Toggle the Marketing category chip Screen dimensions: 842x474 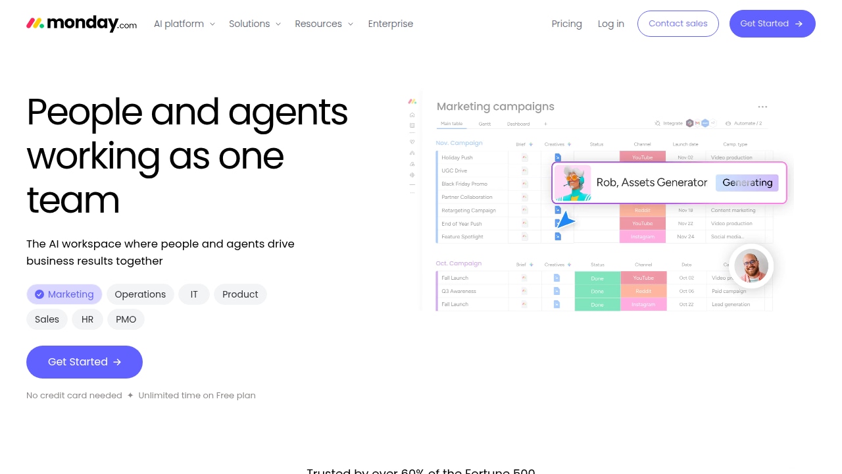coord(64,294)
